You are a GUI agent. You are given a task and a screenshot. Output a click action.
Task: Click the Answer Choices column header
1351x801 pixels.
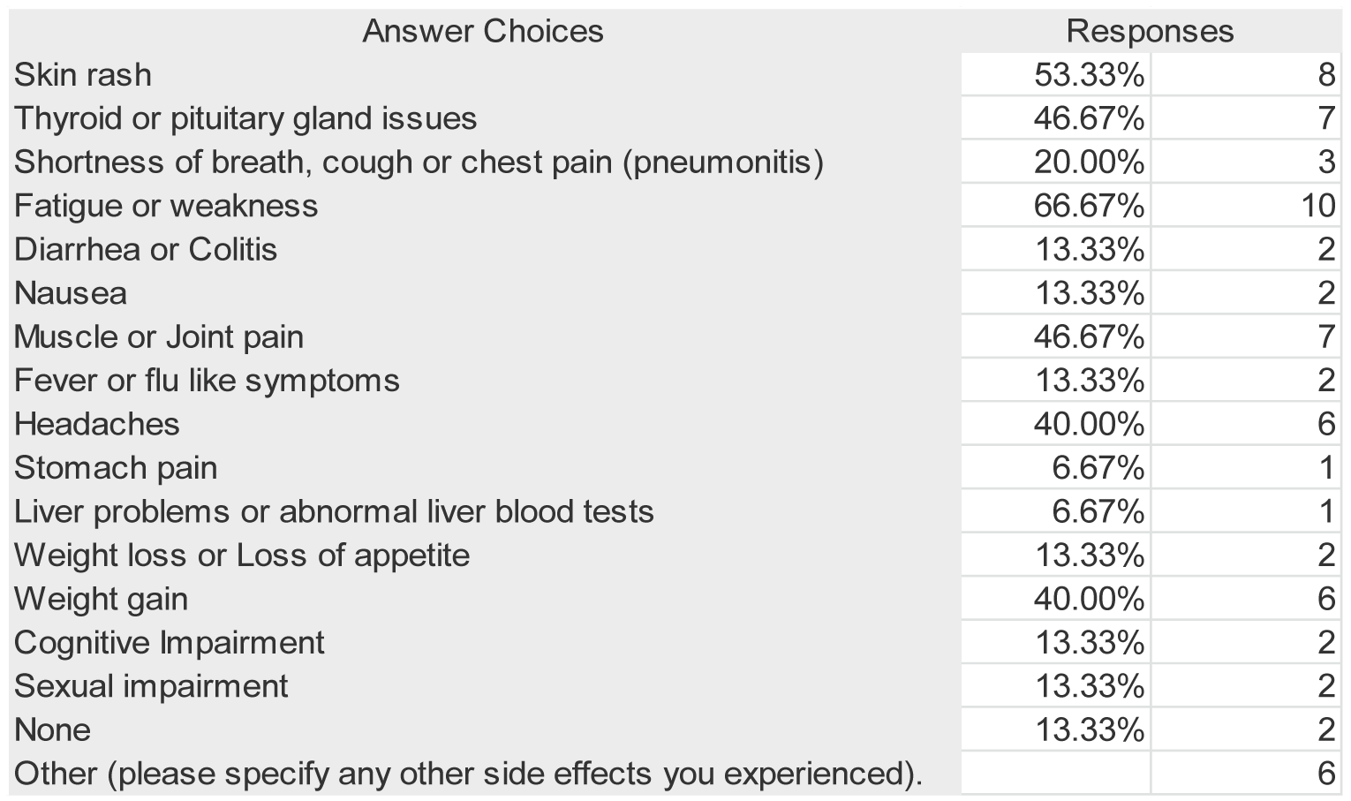pos(483,31)
